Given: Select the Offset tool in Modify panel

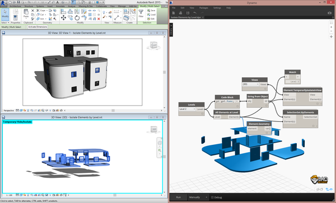Looking at the screenshot, I should [x=71, y=12].
